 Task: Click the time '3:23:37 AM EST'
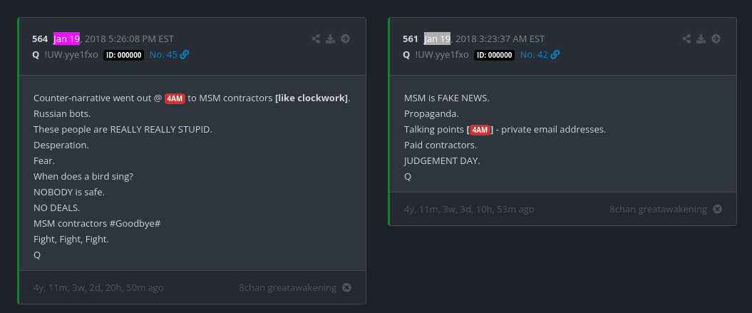pyautogui.click(x=513, y=39)
